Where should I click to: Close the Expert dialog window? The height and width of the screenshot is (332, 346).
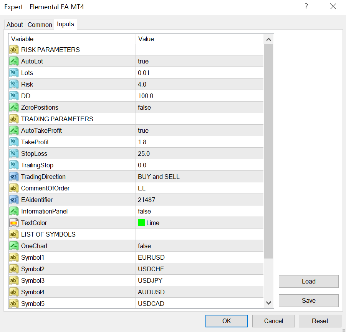tap(333, 7)
